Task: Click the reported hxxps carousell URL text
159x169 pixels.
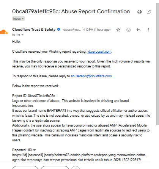Action: click(79, 157)
